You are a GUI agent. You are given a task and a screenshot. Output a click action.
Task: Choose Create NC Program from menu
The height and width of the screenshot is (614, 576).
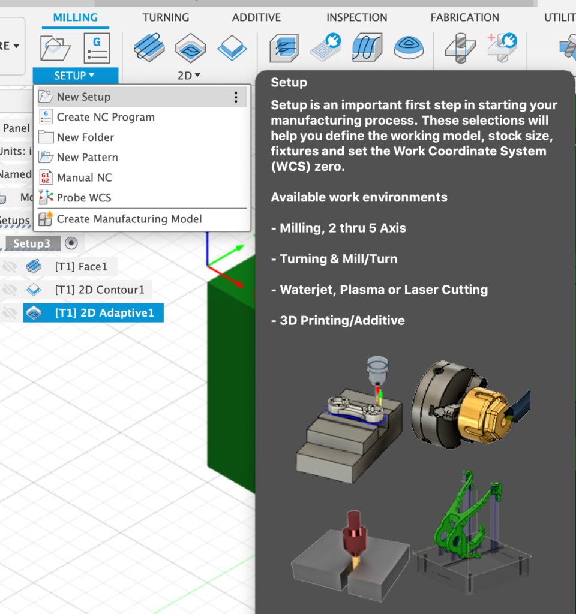point(106,117)
